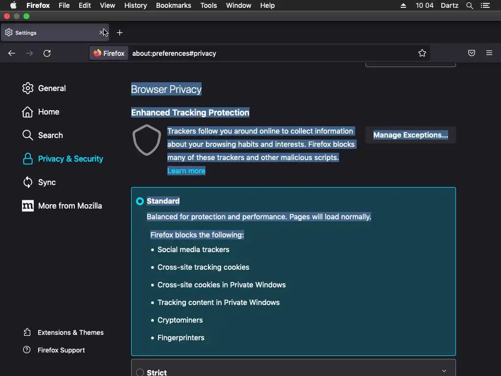Open the Bookmarks menu
This screenshot has width=501, height=376.
pyautogui.click(x=174, y=5)
